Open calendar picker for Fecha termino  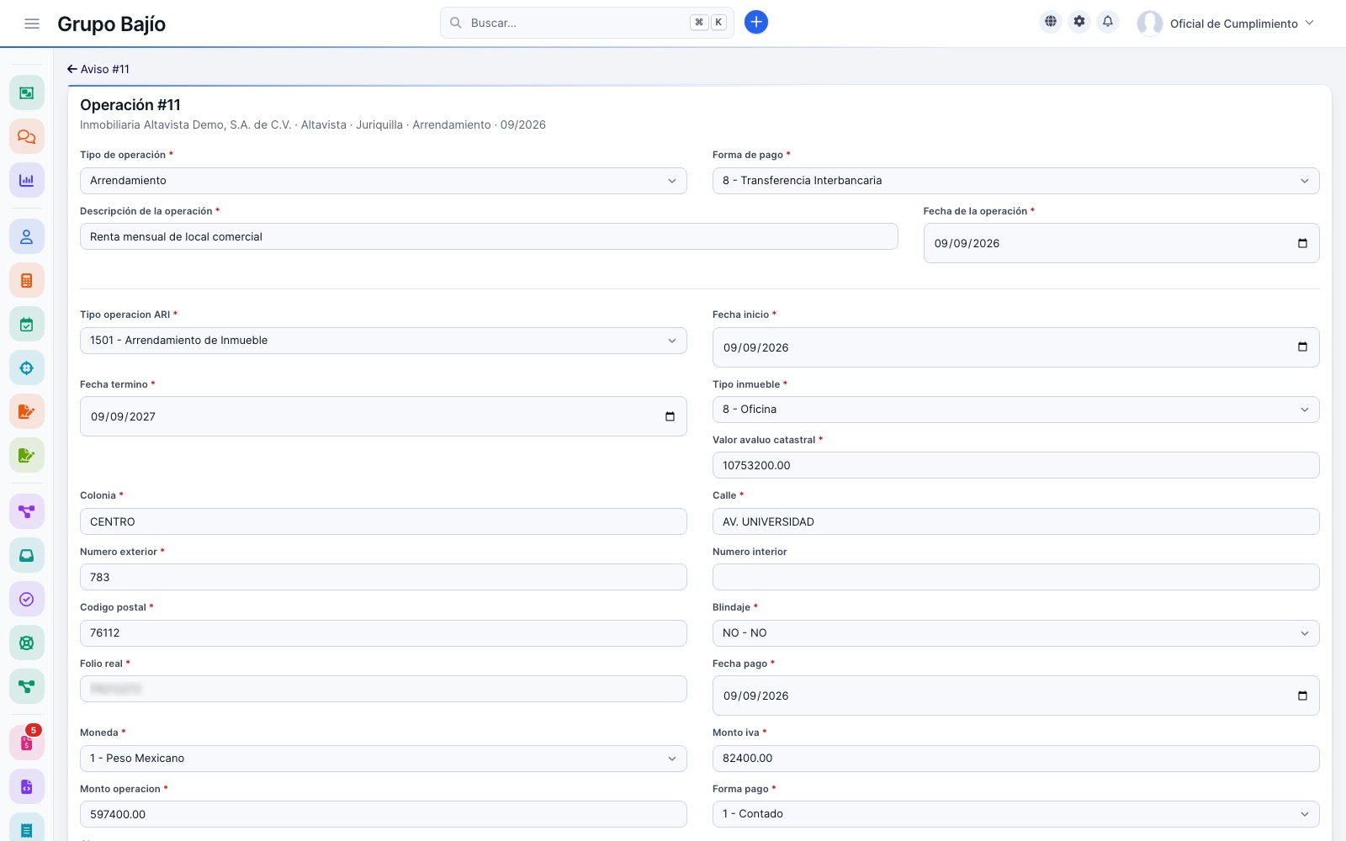point(670,416)
